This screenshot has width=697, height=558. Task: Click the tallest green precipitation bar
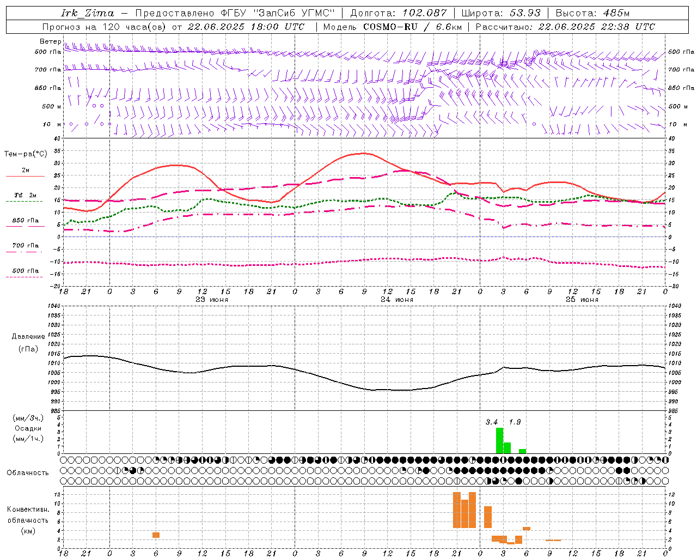[499, 441]
